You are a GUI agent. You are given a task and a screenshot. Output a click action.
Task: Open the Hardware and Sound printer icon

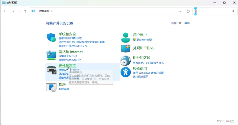click(x=52, y=70)
